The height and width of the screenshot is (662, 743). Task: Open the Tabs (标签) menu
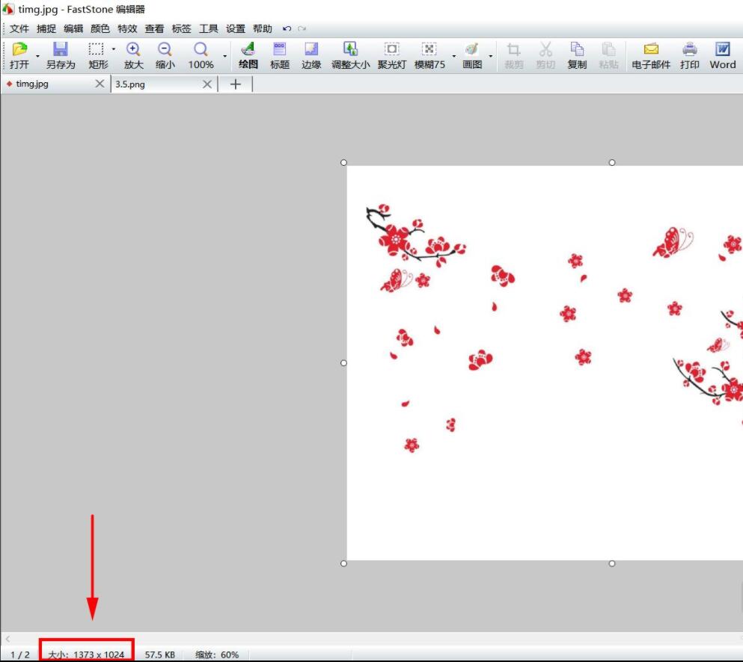click(x=182, y=29)
